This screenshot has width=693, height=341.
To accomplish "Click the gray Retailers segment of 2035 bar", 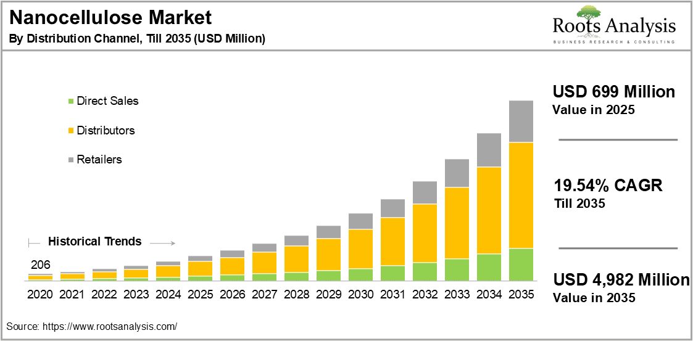I will 521,121.
